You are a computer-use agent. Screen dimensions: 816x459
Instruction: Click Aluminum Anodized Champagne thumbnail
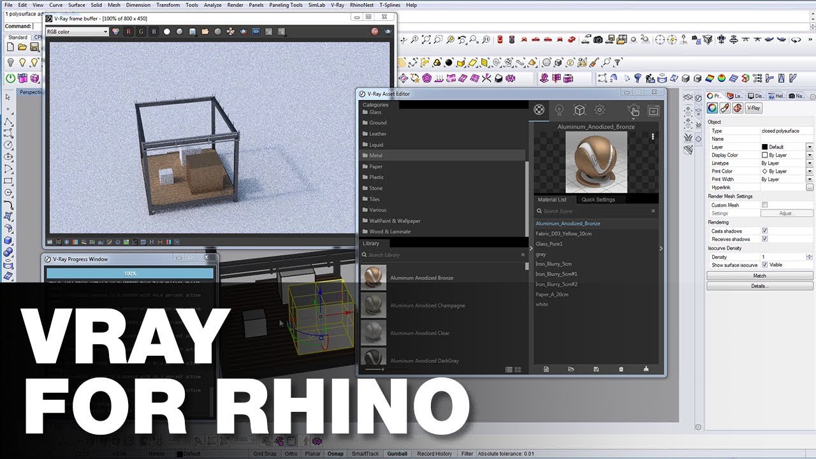[x=374, y=305]
